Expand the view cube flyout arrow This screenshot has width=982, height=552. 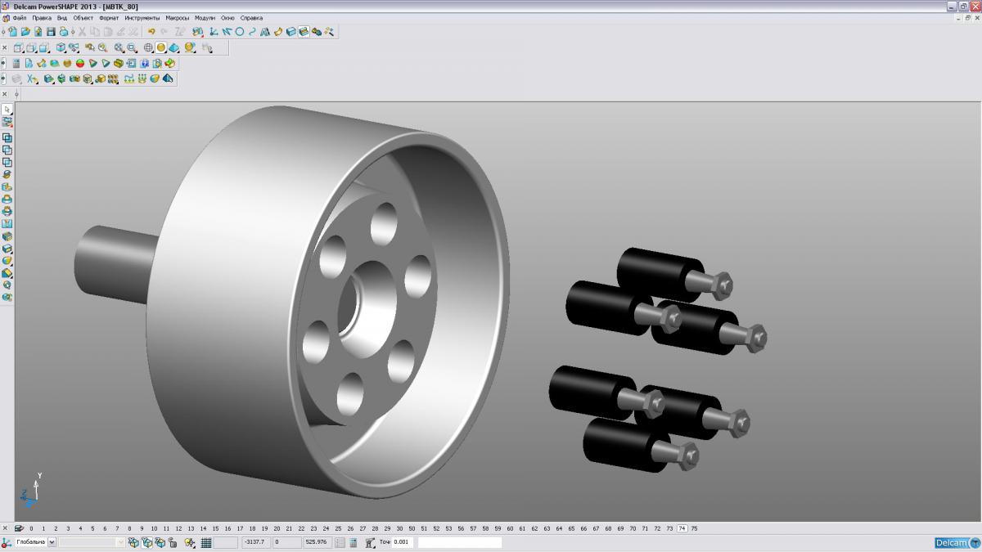pyautogui.click(x=65, y=51)
